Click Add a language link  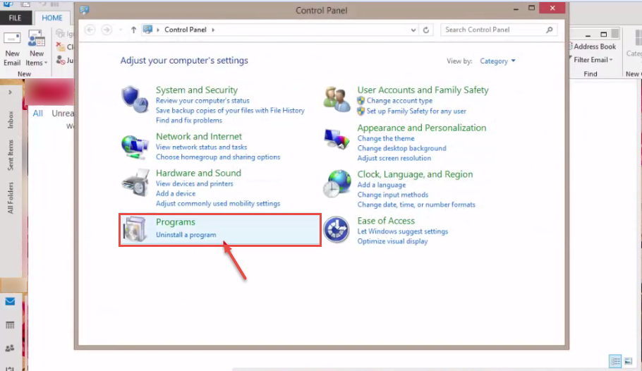click(381, 185)
